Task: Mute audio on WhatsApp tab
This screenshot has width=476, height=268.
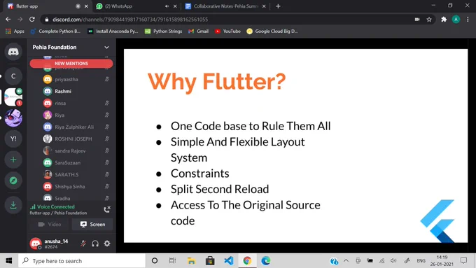Action: [x=167, y=6]
